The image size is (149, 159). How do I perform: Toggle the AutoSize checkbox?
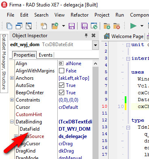(x=61, y=85)
